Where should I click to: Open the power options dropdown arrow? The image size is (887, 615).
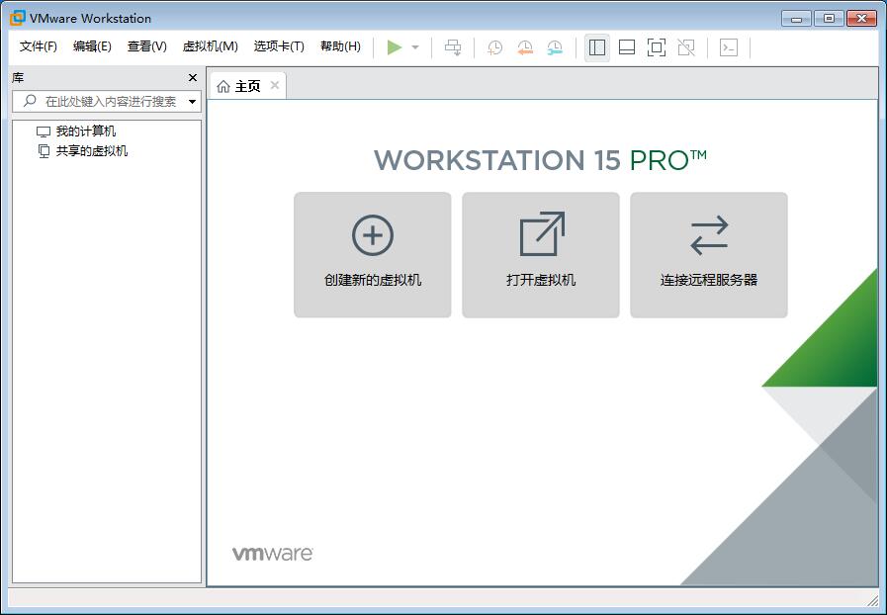point(415,47)
